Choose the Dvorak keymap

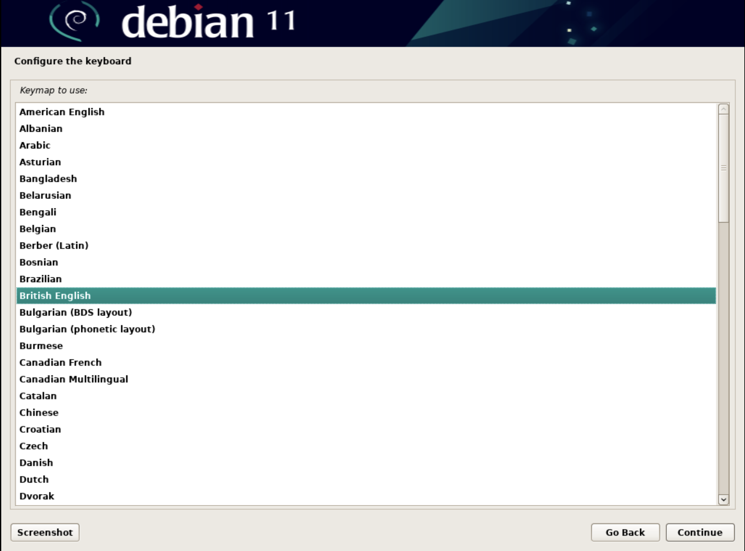pos(366,496)
